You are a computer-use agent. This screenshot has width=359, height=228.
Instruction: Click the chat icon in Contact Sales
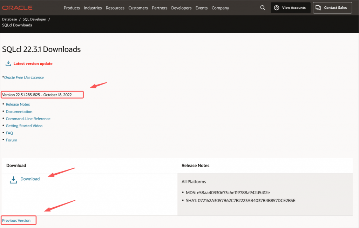pos(318,8)
